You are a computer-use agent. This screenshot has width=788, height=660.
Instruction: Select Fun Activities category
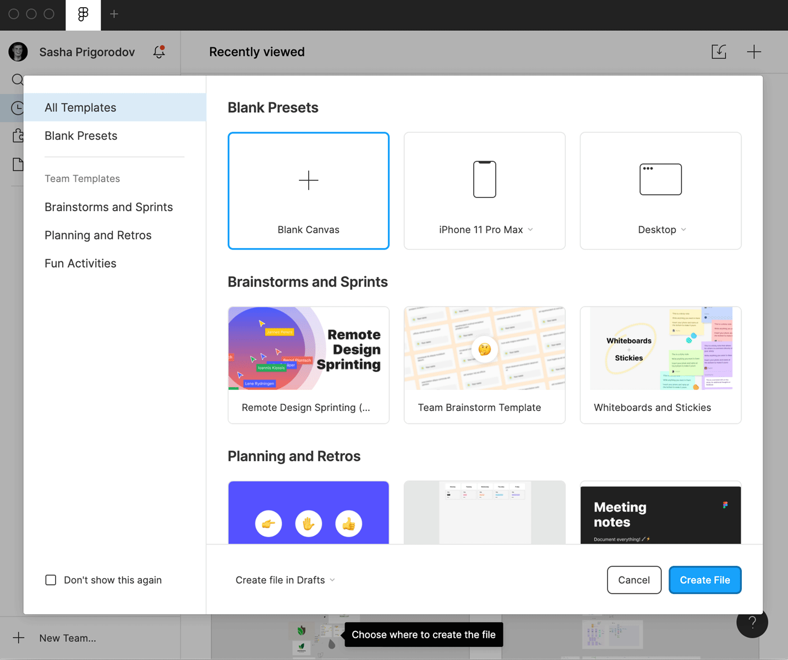114,263
